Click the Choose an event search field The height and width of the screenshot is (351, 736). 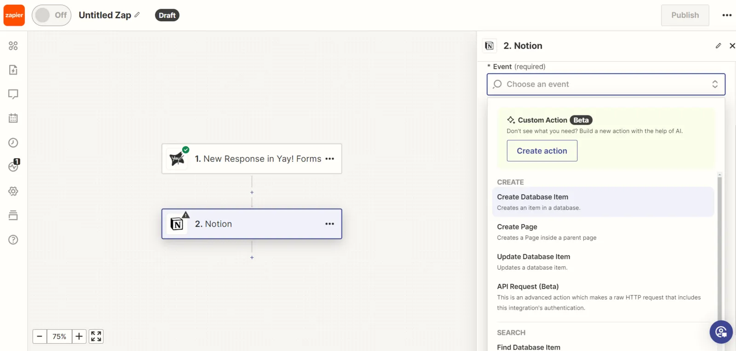coord(606,84)
